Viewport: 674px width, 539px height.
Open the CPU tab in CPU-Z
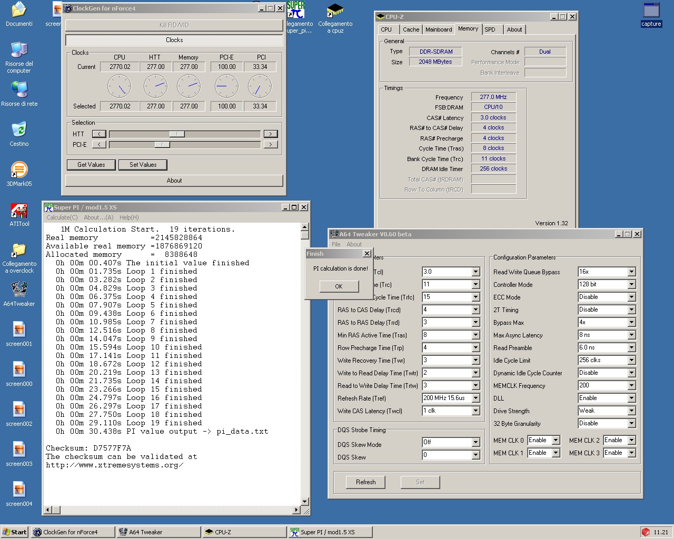(x=386, y=29)
